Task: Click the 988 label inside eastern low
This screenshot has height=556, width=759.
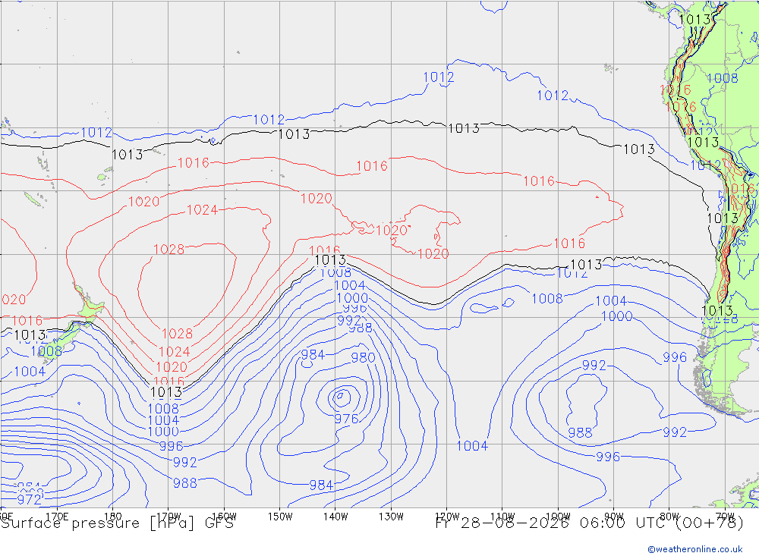Action: [580, 432]
